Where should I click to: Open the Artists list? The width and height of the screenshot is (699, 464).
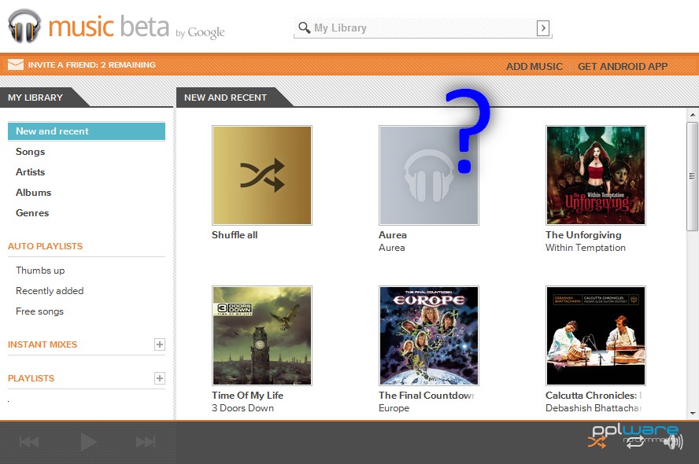tap(31, 172)
